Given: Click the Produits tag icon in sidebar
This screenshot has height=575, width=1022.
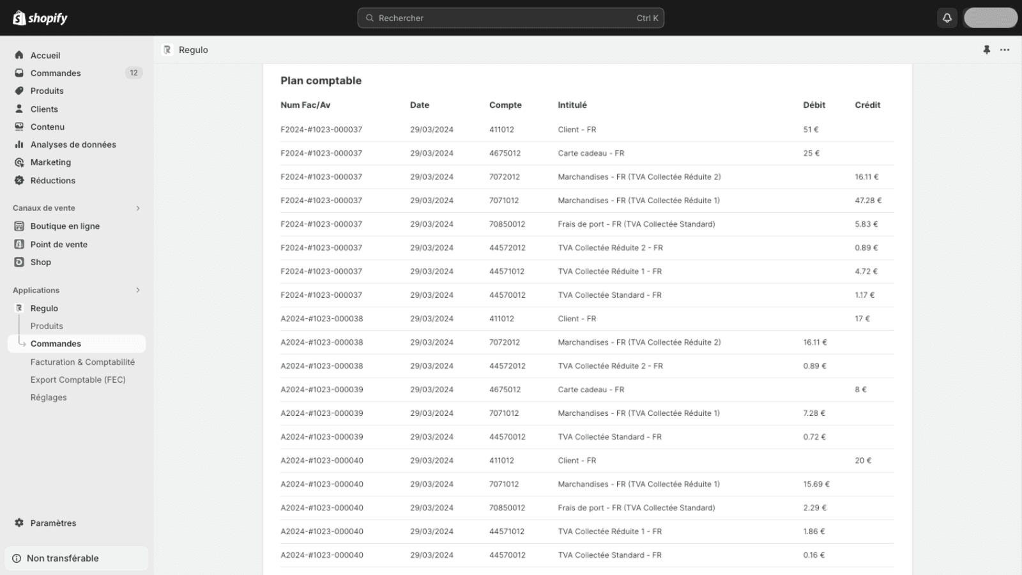Looking at the screenshot, I should [19, 91].
